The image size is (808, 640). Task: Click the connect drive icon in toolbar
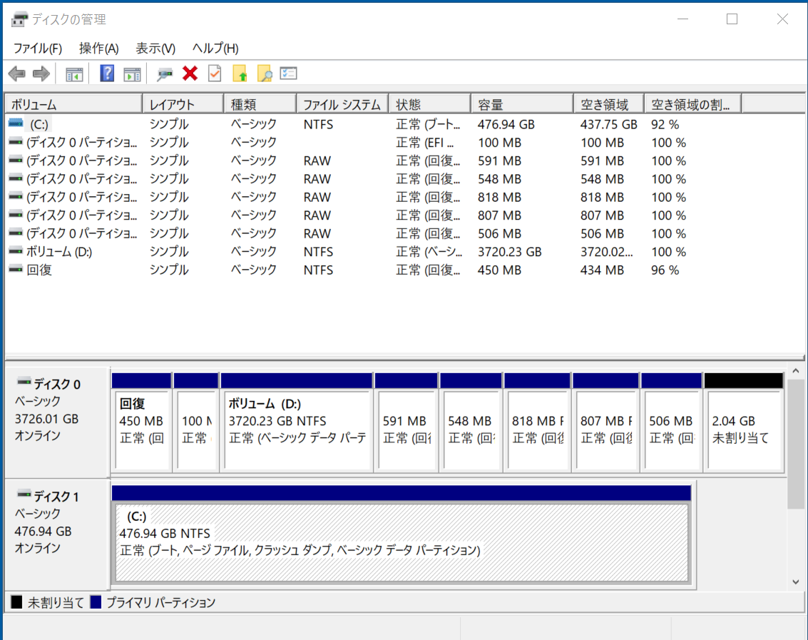pyautogui.click(x=165, y=73)
